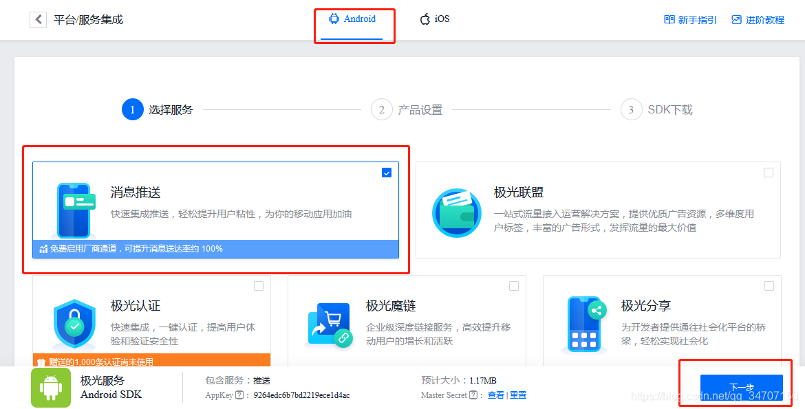The height and width of the screenshot is (409, 805).
Task: Click the 极光认证 shield lock icon
Action: click(x=74, y=325)
